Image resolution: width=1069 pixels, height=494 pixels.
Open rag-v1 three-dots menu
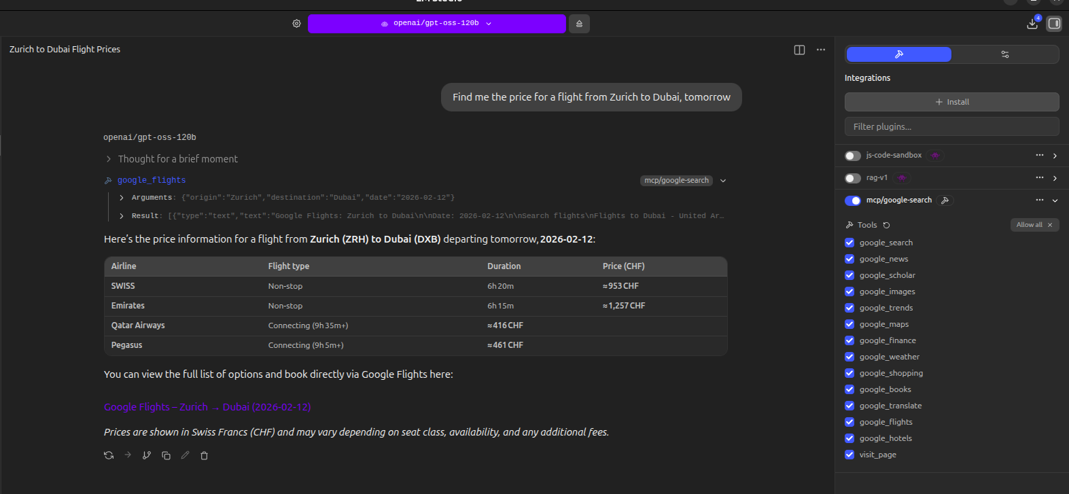[x=1040, y=178]
